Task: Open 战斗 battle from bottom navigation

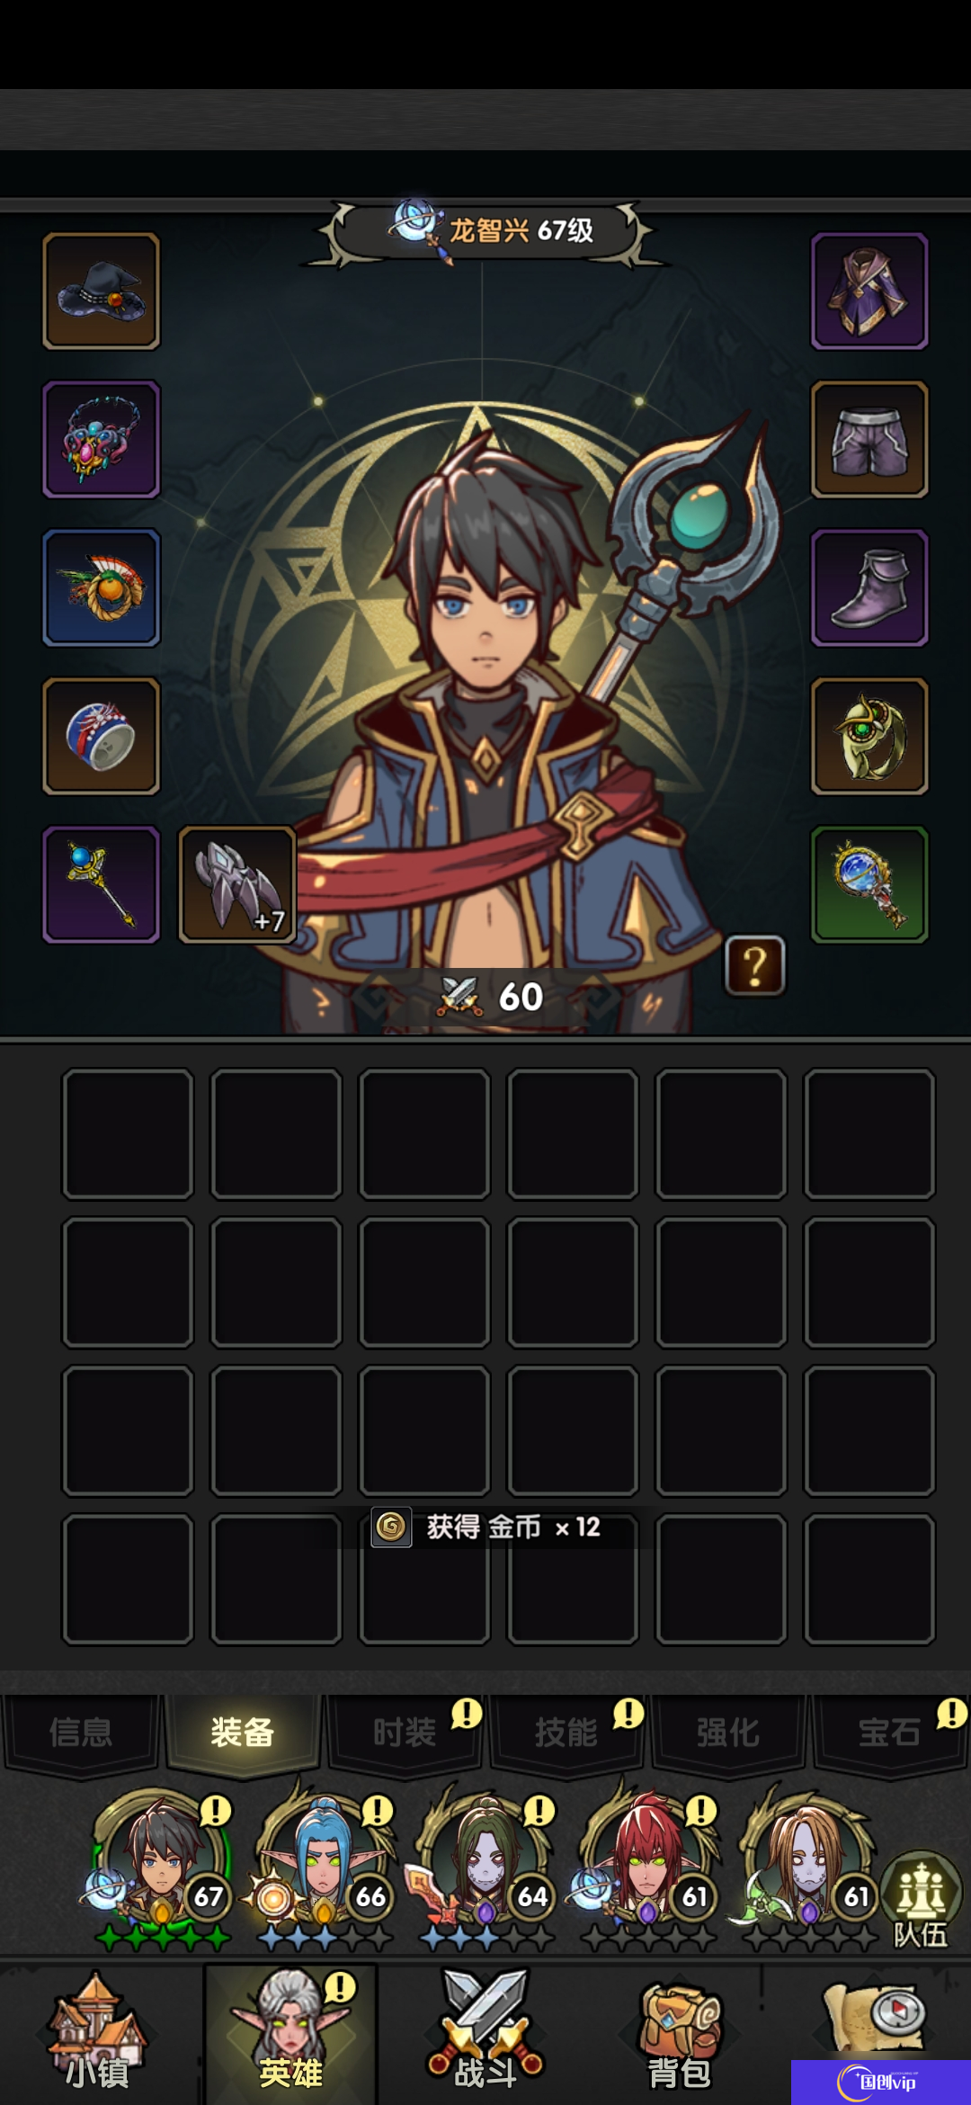Action: click(485, 2035)
